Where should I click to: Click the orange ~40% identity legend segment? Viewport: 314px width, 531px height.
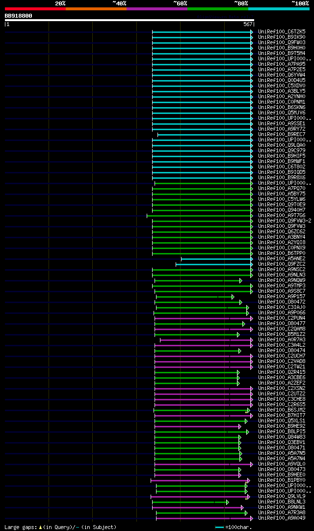pyautogui.click(x=96, y=9)
